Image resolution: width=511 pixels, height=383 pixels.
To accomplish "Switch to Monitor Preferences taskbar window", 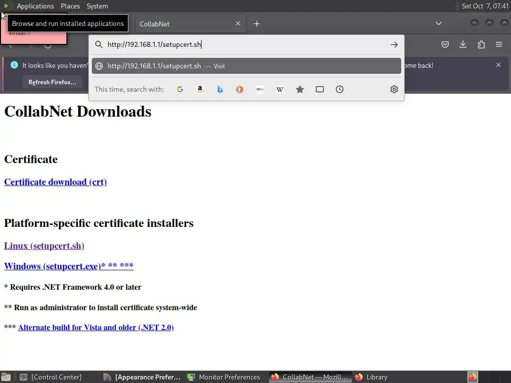I will tap(224, 377).
